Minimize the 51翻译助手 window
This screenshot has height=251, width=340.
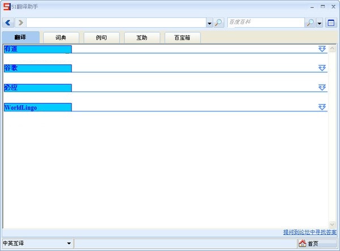coord(312,7)
